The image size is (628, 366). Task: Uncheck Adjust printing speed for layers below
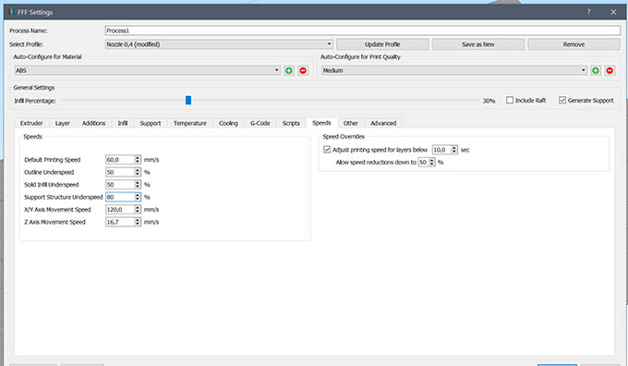327,150
